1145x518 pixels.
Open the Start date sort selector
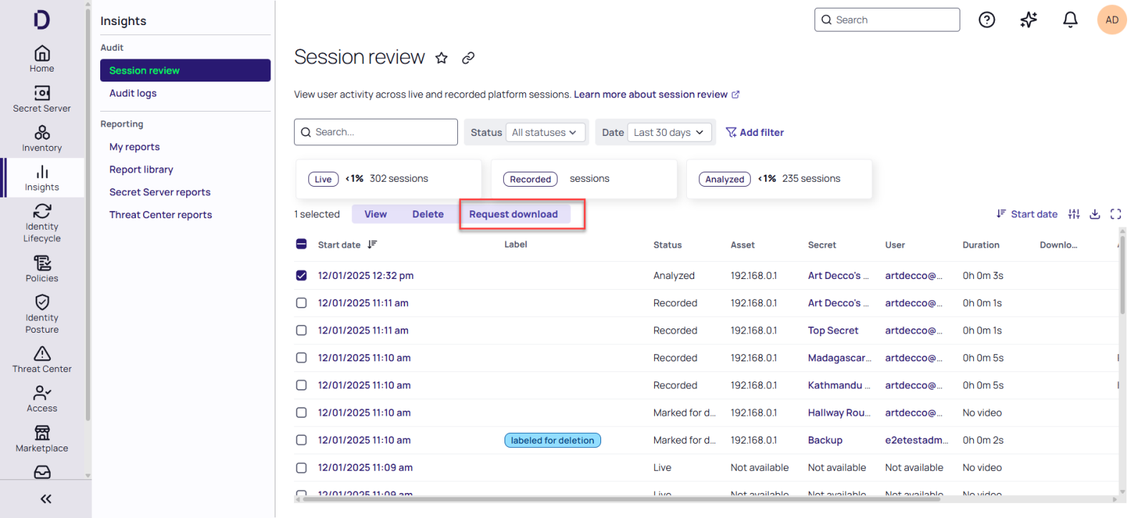tap(1027, 214)
